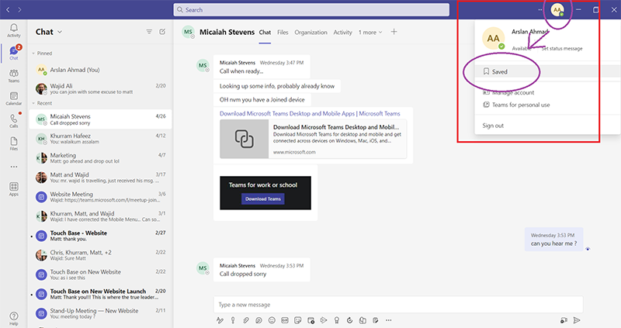Switch to the Files tab
The width and height of the screenshot is (621, 328).
pyautogui.click(x=283, y=33)
